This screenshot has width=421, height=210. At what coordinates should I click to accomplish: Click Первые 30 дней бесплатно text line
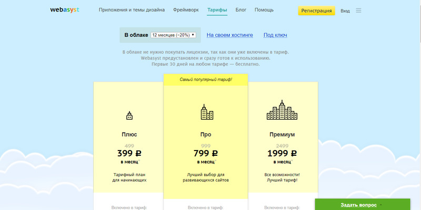pyautogui.click(x=206, y=64)
